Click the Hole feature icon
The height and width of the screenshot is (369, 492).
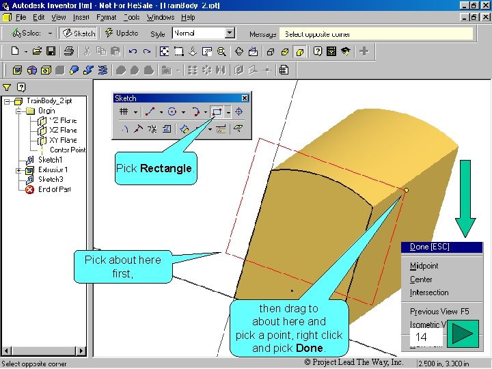pos(46,70)
